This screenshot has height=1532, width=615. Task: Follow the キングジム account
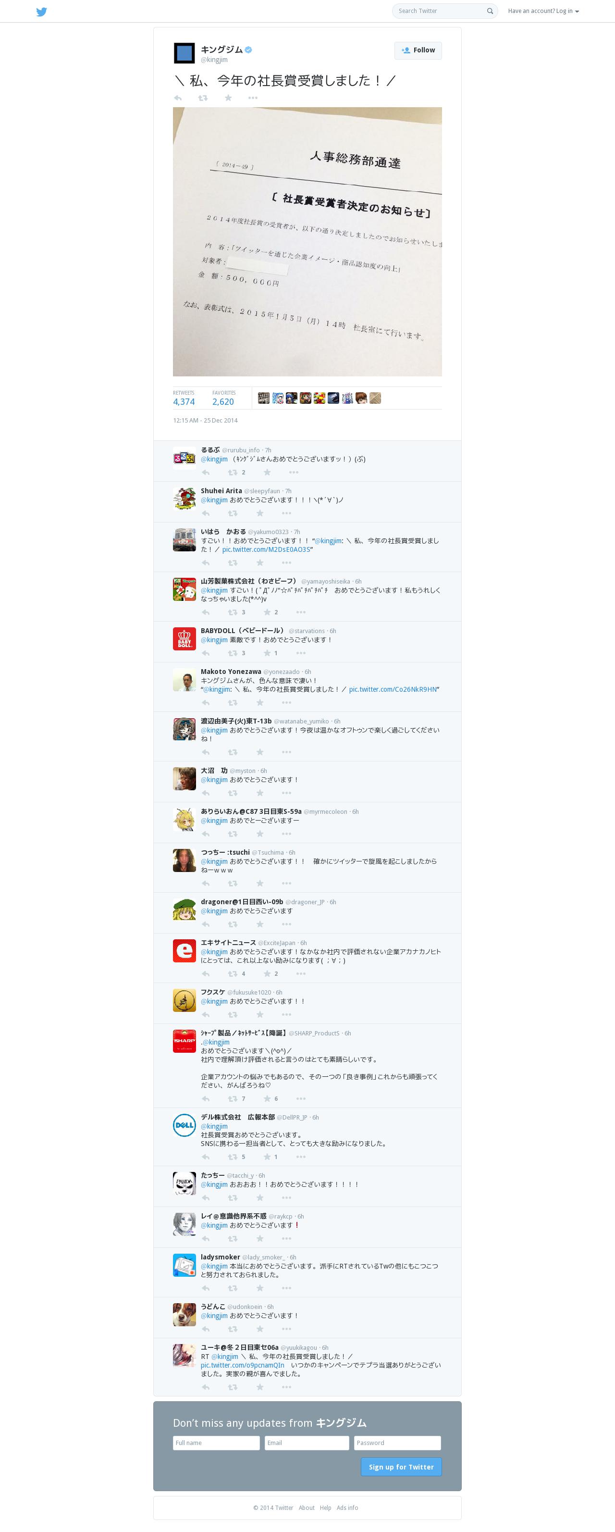(x=418, y=50)
